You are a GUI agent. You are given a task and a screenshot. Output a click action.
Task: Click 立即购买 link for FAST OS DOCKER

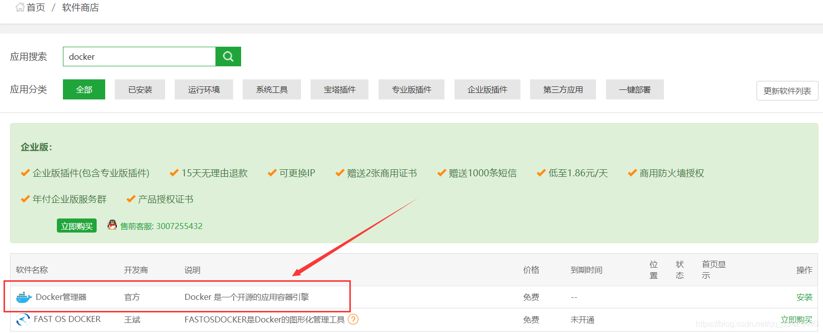pyautogui.click(x=796, y=320)
